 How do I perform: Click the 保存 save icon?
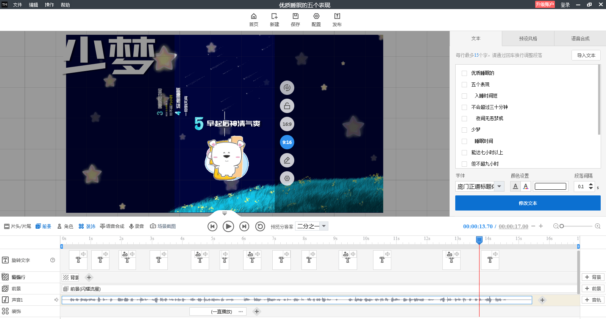pyautogui.click(x=295, y=16)
